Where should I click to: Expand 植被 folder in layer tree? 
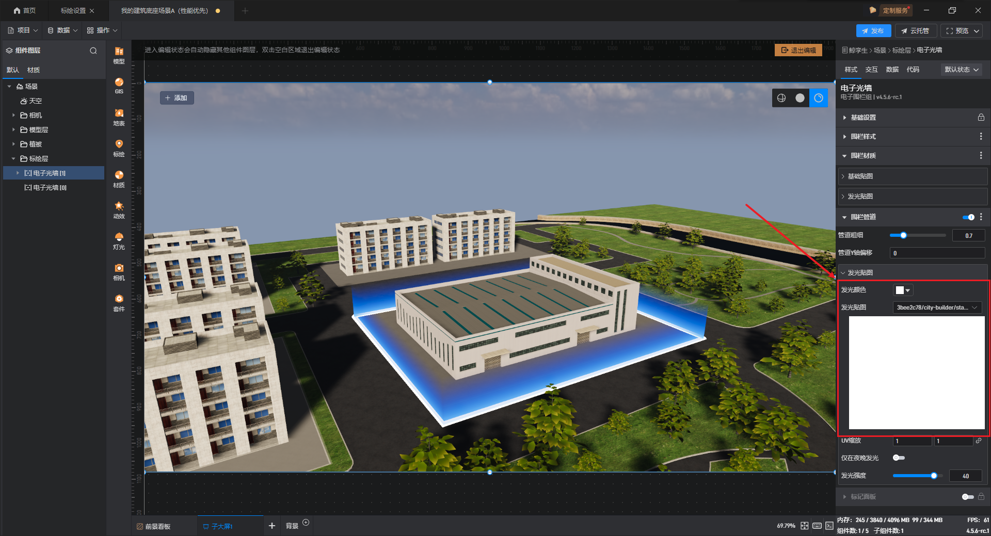coord(13,144)
